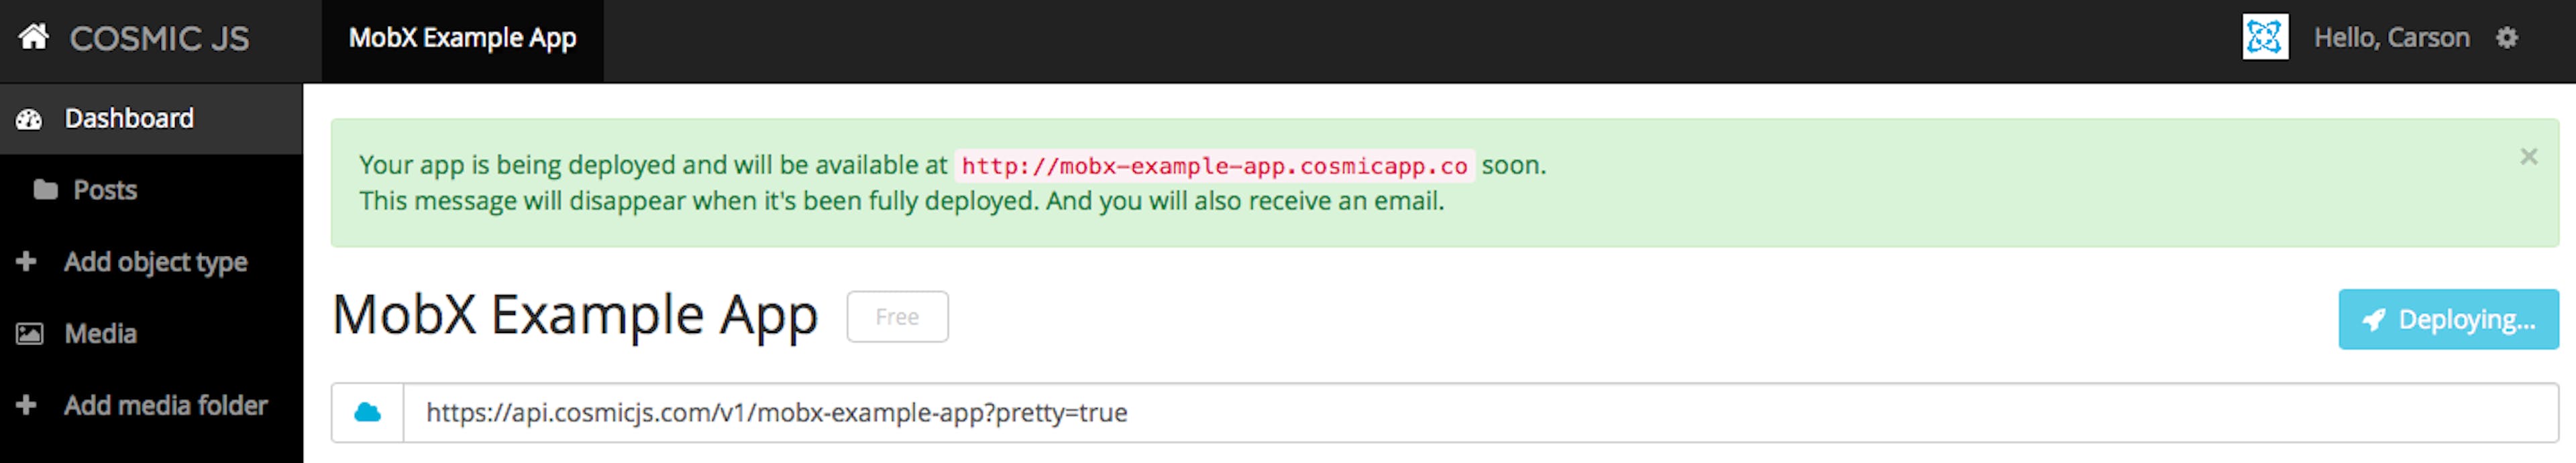Dismiss the green deployment alert

click(2529, 157)
